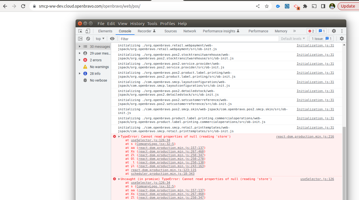
Task: Open the Extensions puzzle icon
Action: [x=305, y=6]
